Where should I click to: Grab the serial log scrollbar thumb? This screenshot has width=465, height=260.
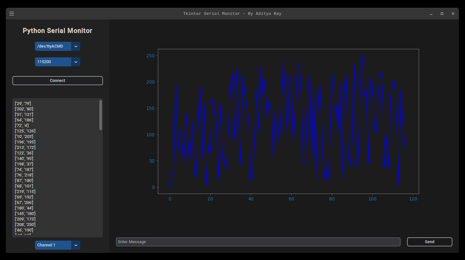pyautogui.click(x=101, y=115)
